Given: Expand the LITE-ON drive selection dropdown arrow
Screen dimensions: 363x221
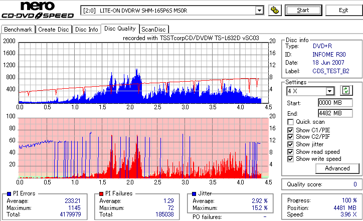Looking at the screenshot, I should [260, 11].
